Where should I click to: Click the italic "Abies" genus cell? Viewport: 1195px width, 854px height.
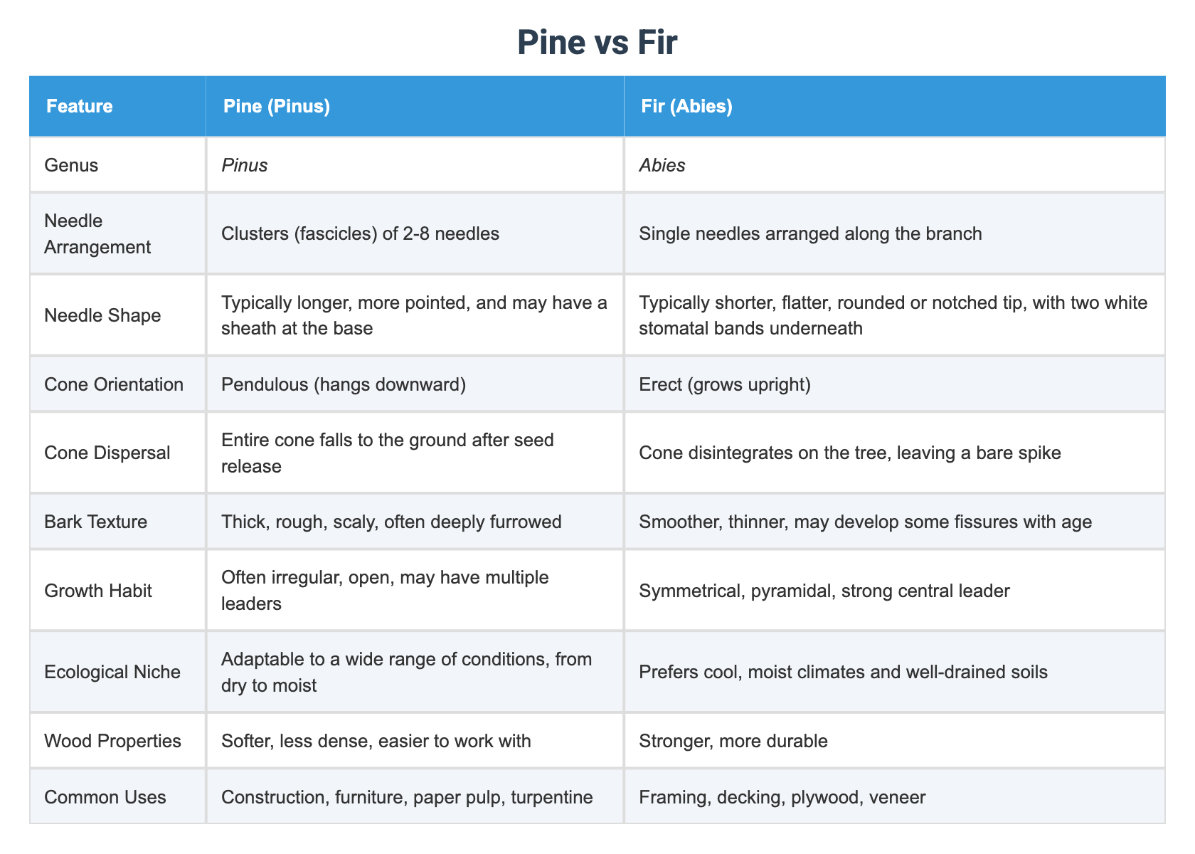click(662, 165)
